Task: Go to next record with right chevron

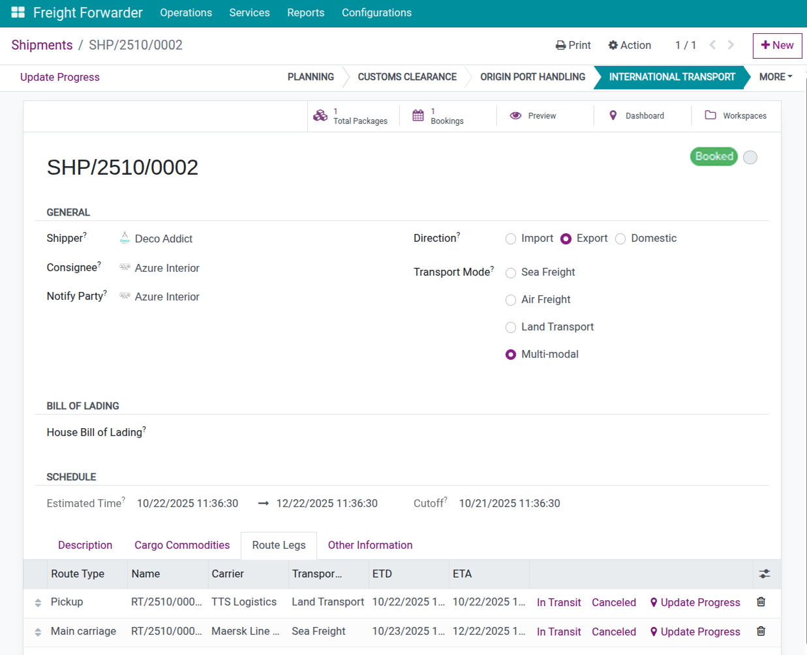Action: tap(731, 45)
